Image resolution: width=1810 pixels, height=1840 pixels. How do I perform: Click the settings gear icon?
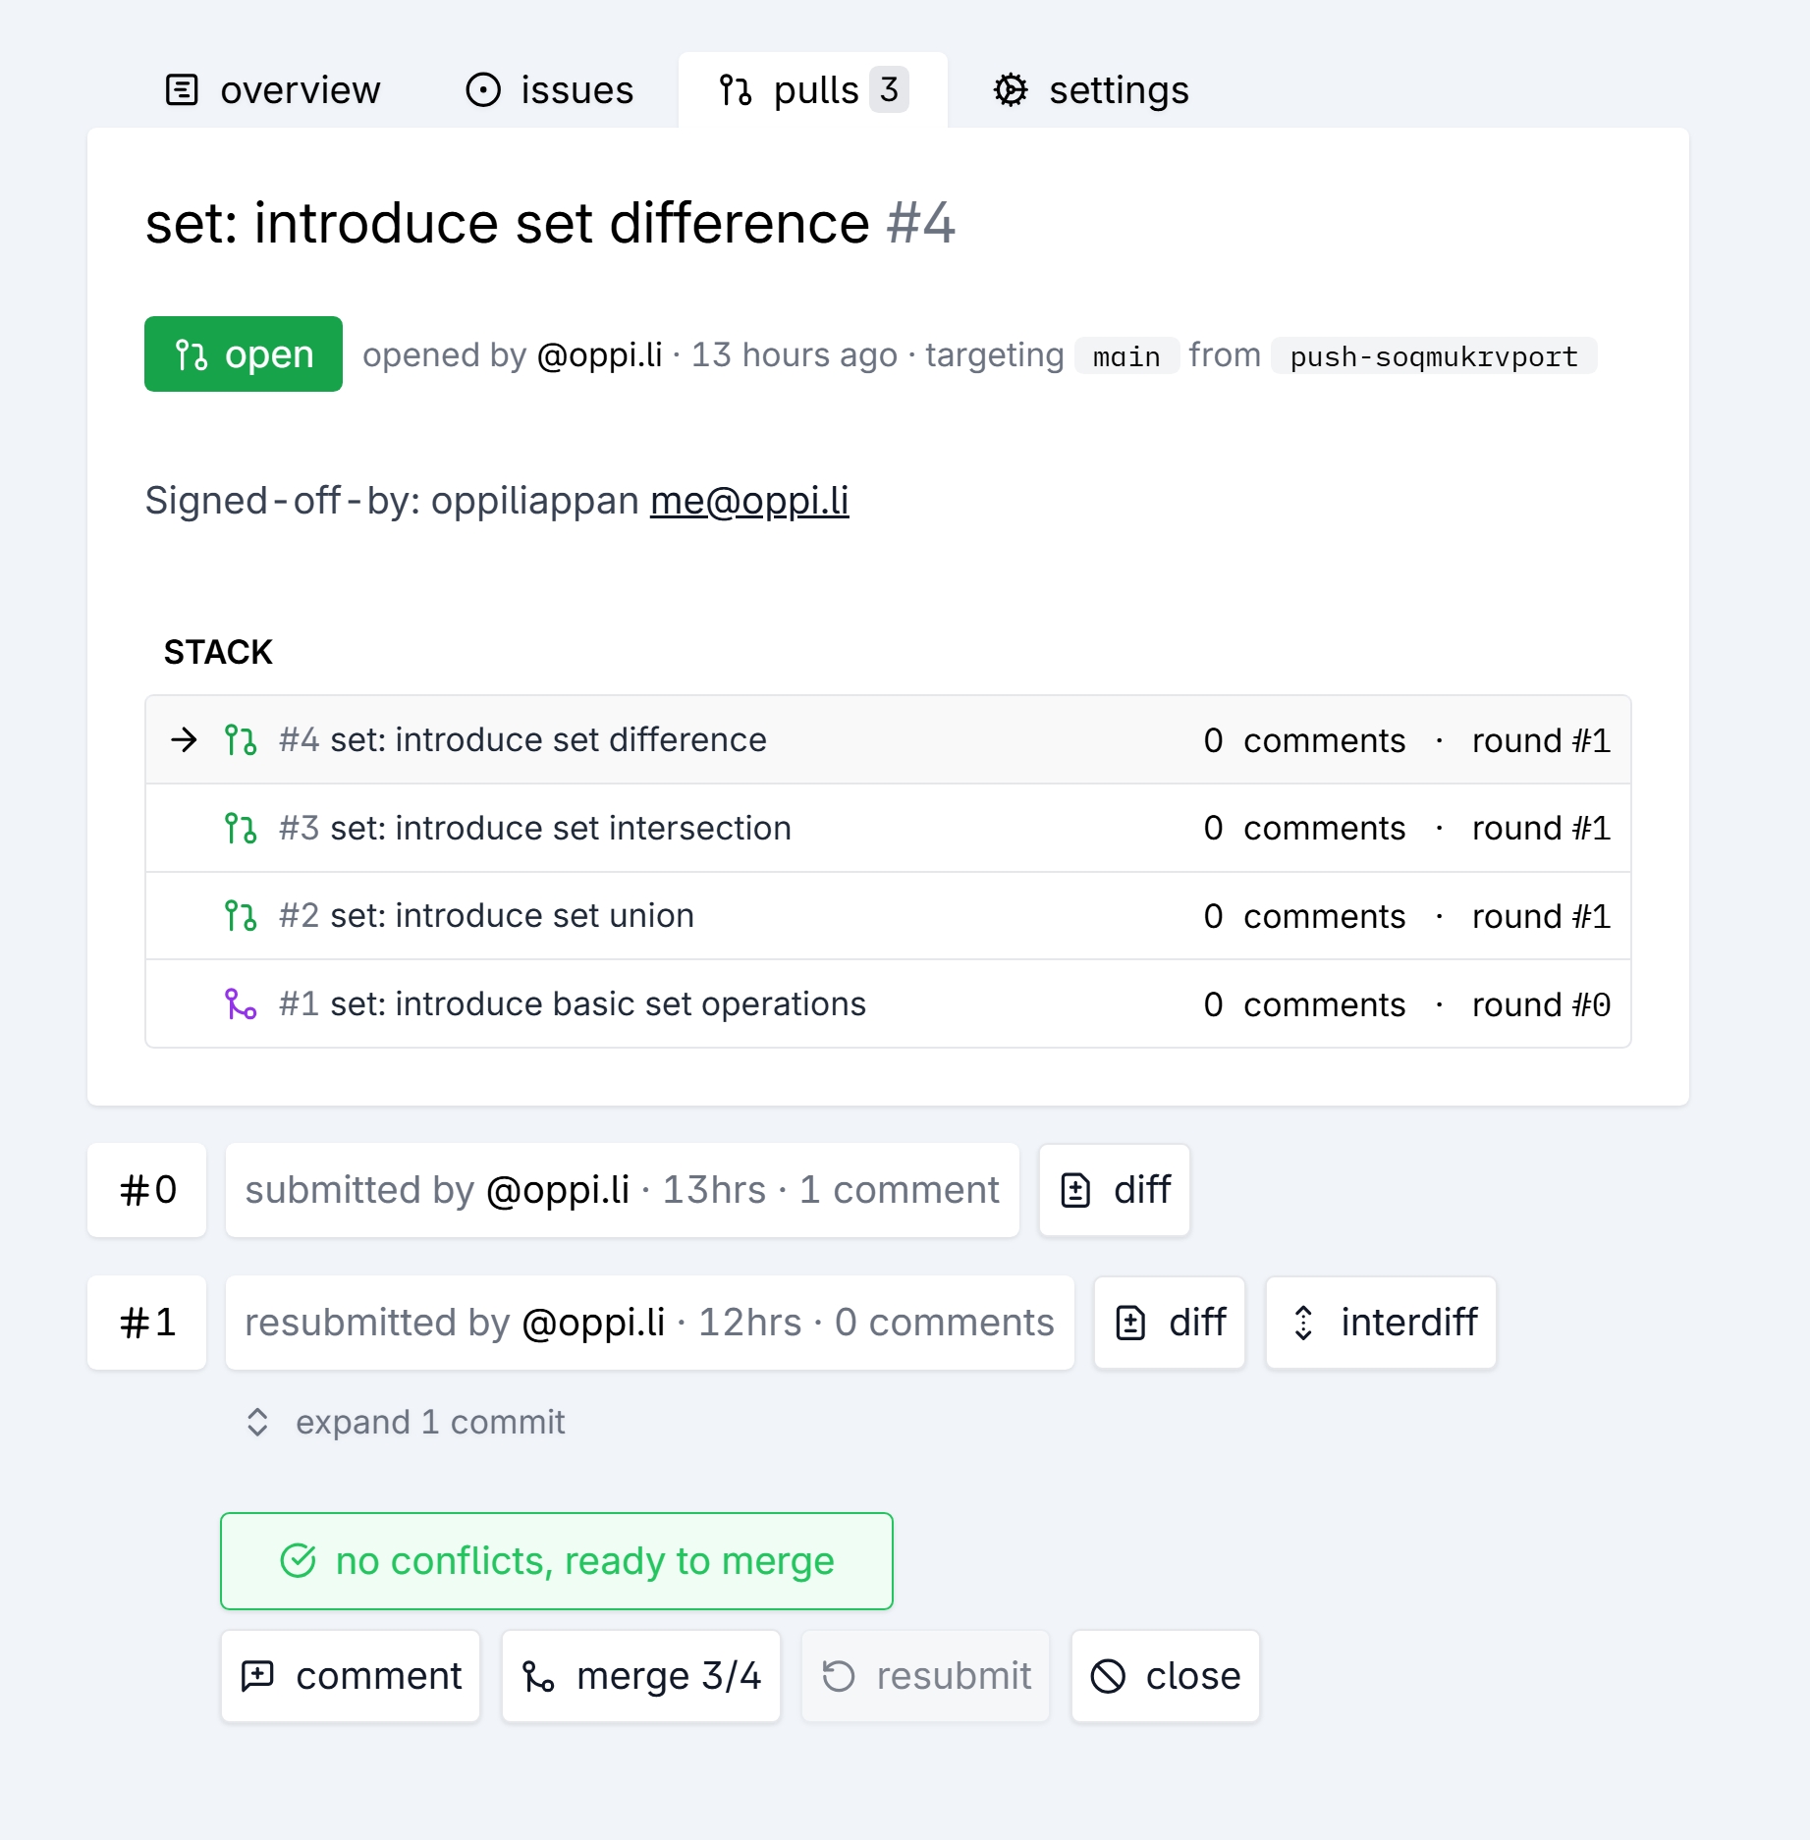coord(1011,90)
